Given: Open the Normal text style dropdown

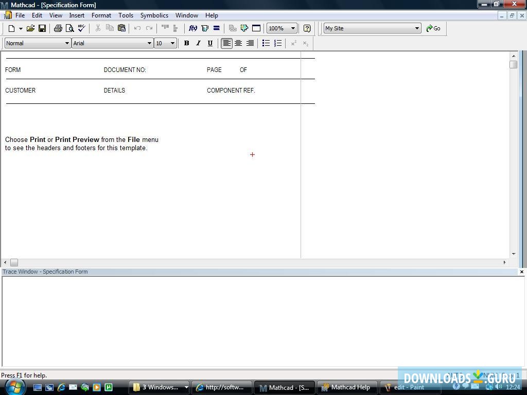Looking at the screenshot, I should 67,43.
